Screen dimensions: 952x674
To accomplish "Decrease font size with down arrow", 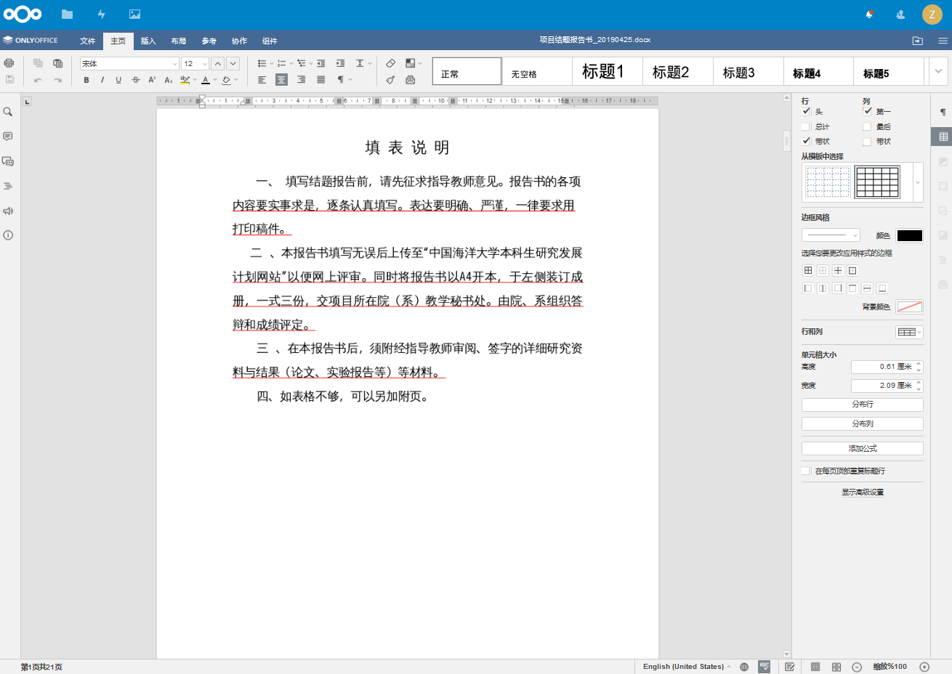I will pyautogui.click(x=233, y=64).
